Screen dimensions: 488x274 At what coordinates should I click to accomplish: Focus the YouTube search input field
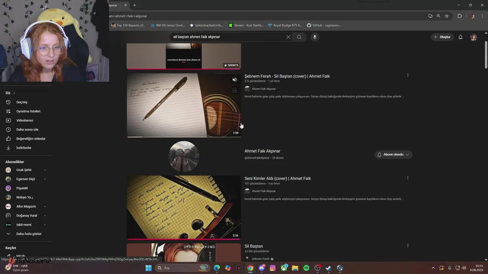228,37
